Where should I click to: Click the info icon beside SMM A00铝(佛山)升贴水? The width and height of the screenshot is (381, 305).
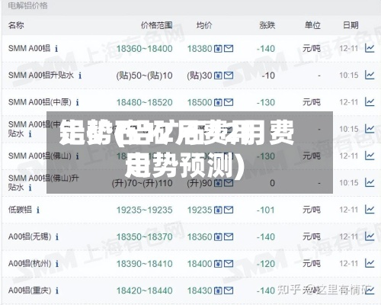click(30, 188)
